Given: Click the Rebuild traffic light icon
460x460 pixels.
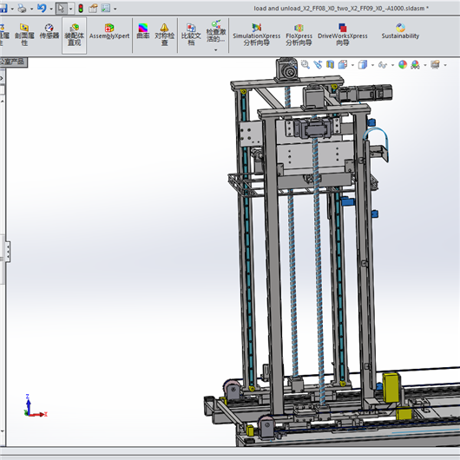Looking at the screenshot, I should 81,9.
